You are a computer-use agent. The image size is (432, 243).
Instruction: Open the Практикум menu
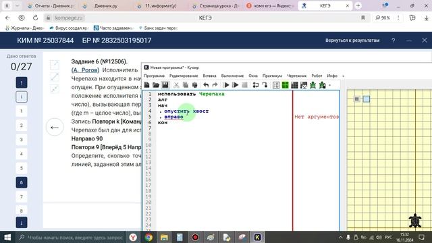(272, 76)
